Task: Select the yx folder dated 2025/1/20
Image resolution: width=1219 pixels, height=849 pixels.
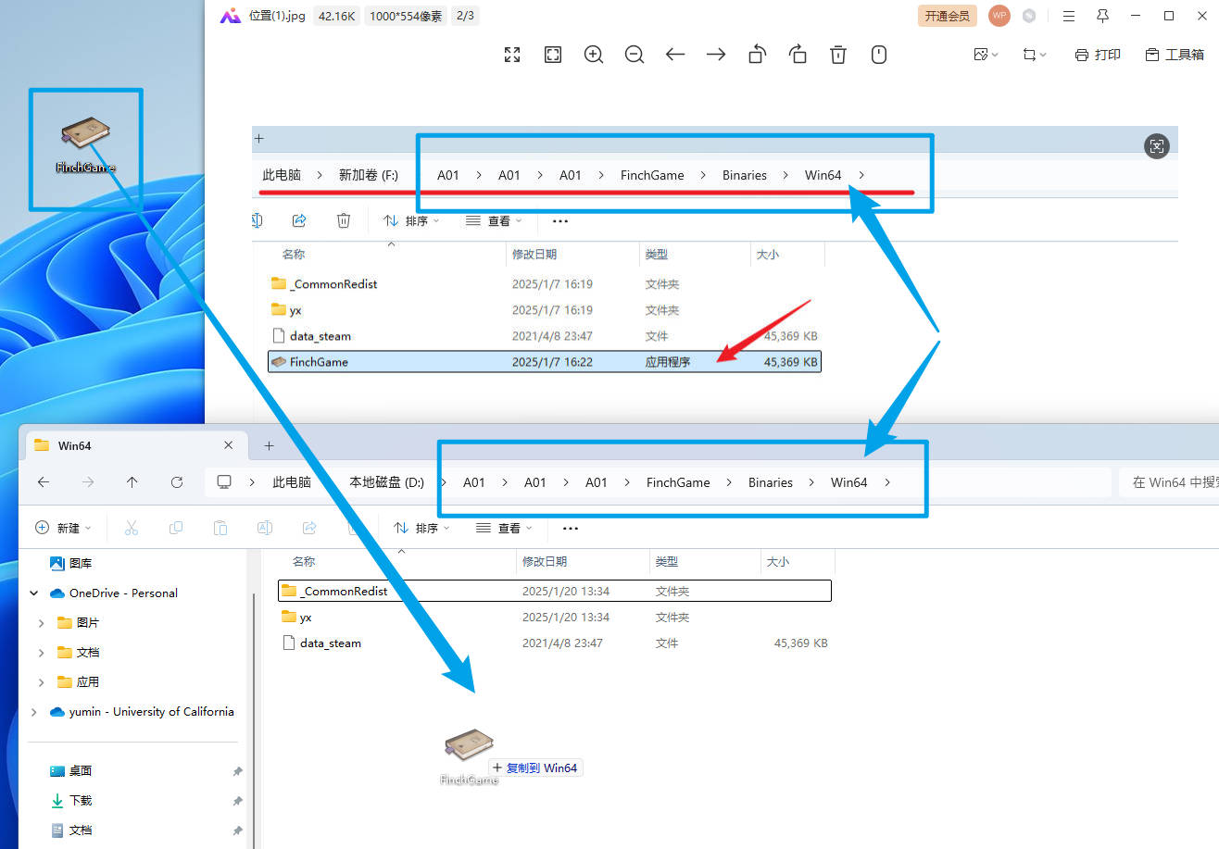Action: click(555, 617)
